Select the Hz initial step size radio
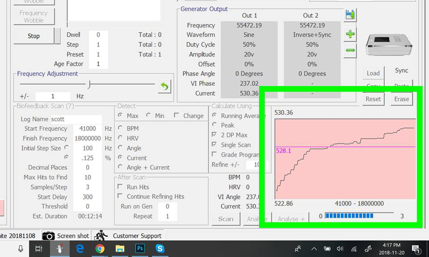This screenshot has width=429, height=257. click(x=67, y=147)
